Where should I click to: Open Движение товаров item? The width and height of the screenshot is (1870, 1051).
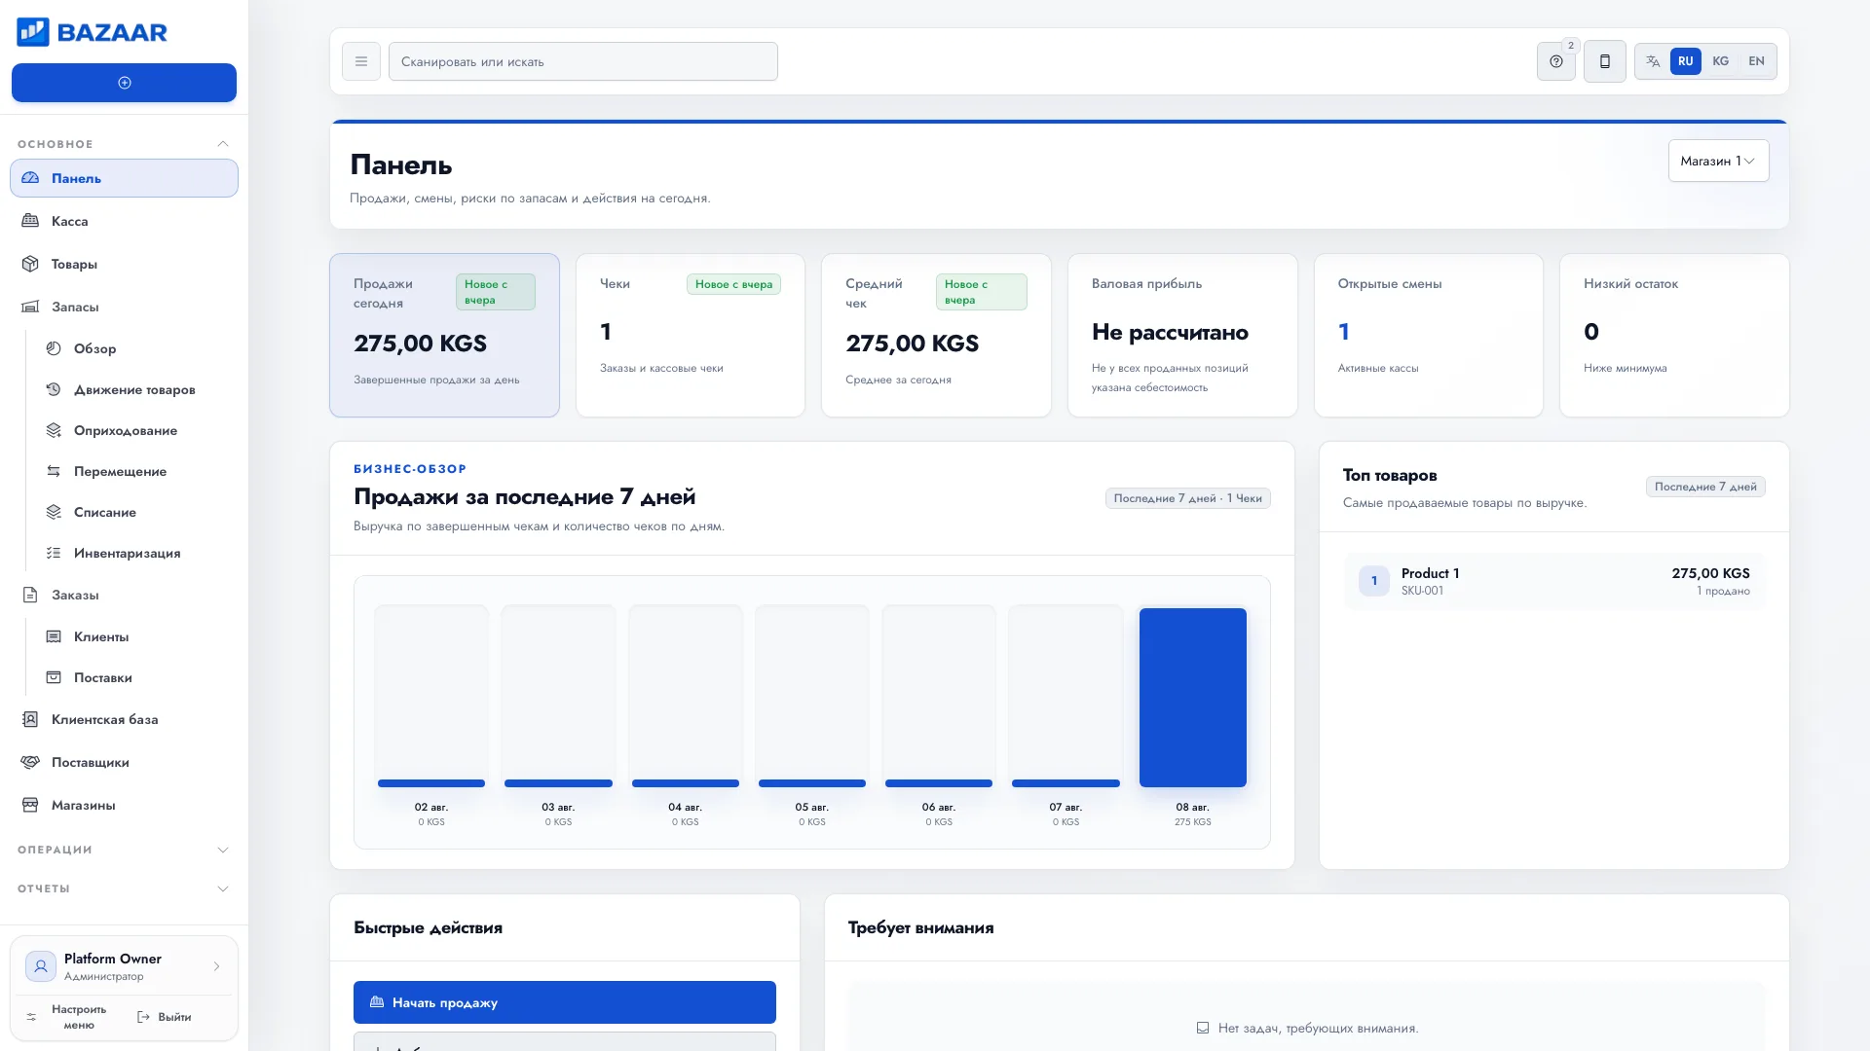134,389
